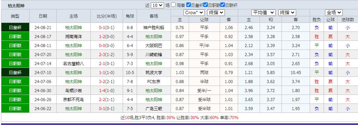Click score 2-3(1-2) versus 川崎前锋
The height and width of the screenshot is (125, 358).
coord(107,55)
